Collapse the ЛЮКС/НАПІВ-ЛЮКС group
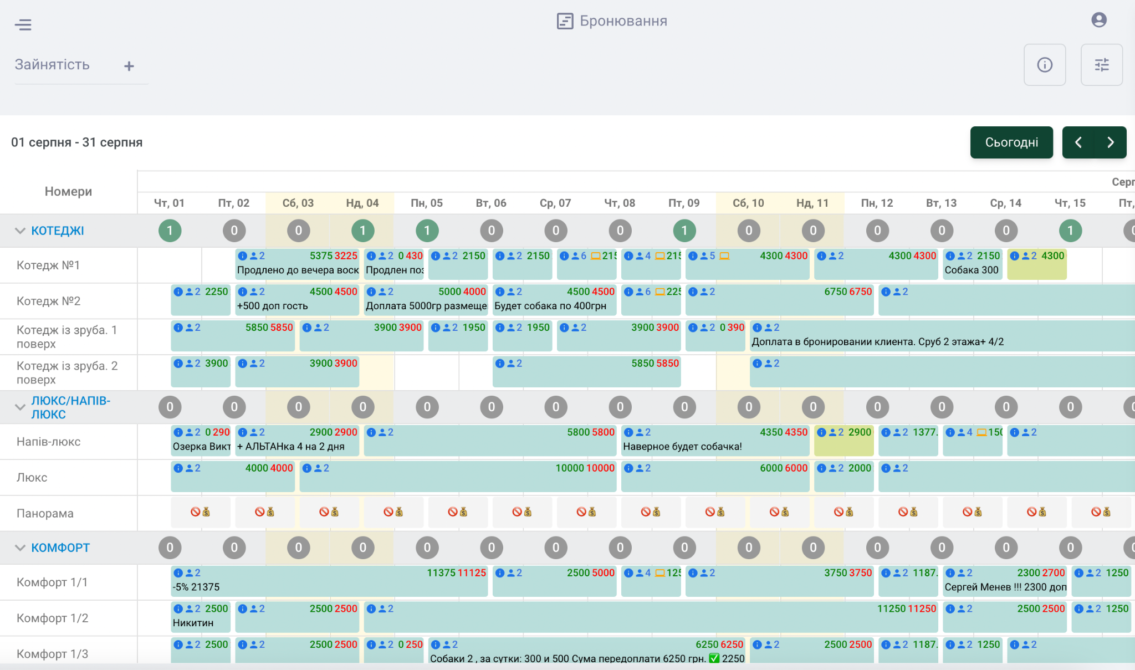Screen dimensions: 1135x670 [x=20, y=407]
